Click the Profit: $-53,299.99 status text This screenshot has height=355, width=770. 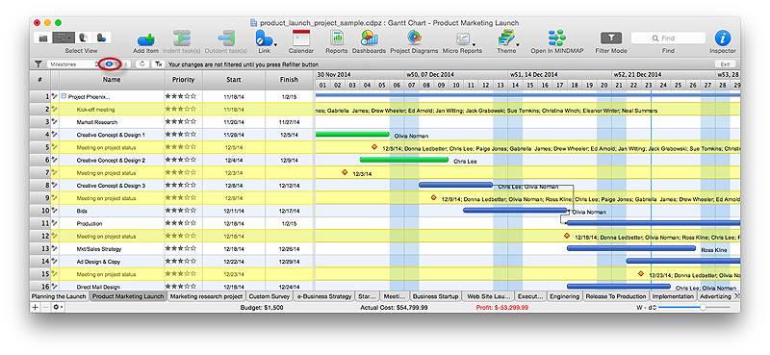tap(501, 307)
